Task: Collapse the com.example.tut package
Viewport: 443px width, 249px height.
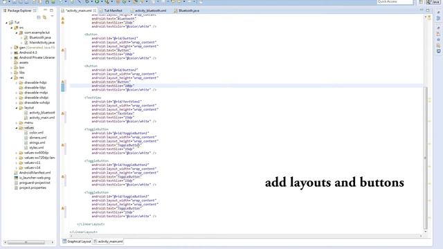Action: click(x=17, y=33)
